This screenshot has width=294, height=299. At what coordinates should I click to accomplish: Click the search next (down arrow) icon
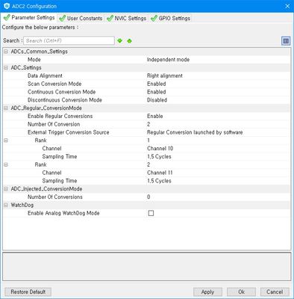[120, 40]
